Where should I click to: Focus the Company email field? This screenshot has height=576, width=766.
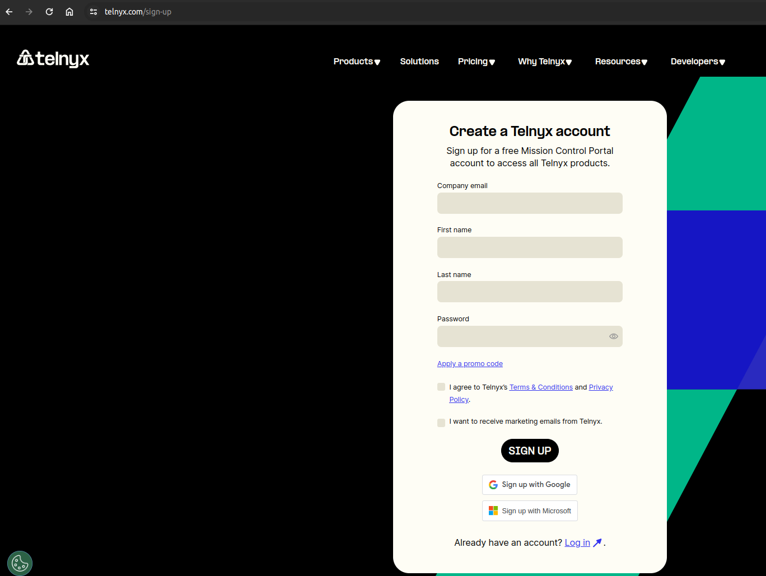click(x=530, y=203)
